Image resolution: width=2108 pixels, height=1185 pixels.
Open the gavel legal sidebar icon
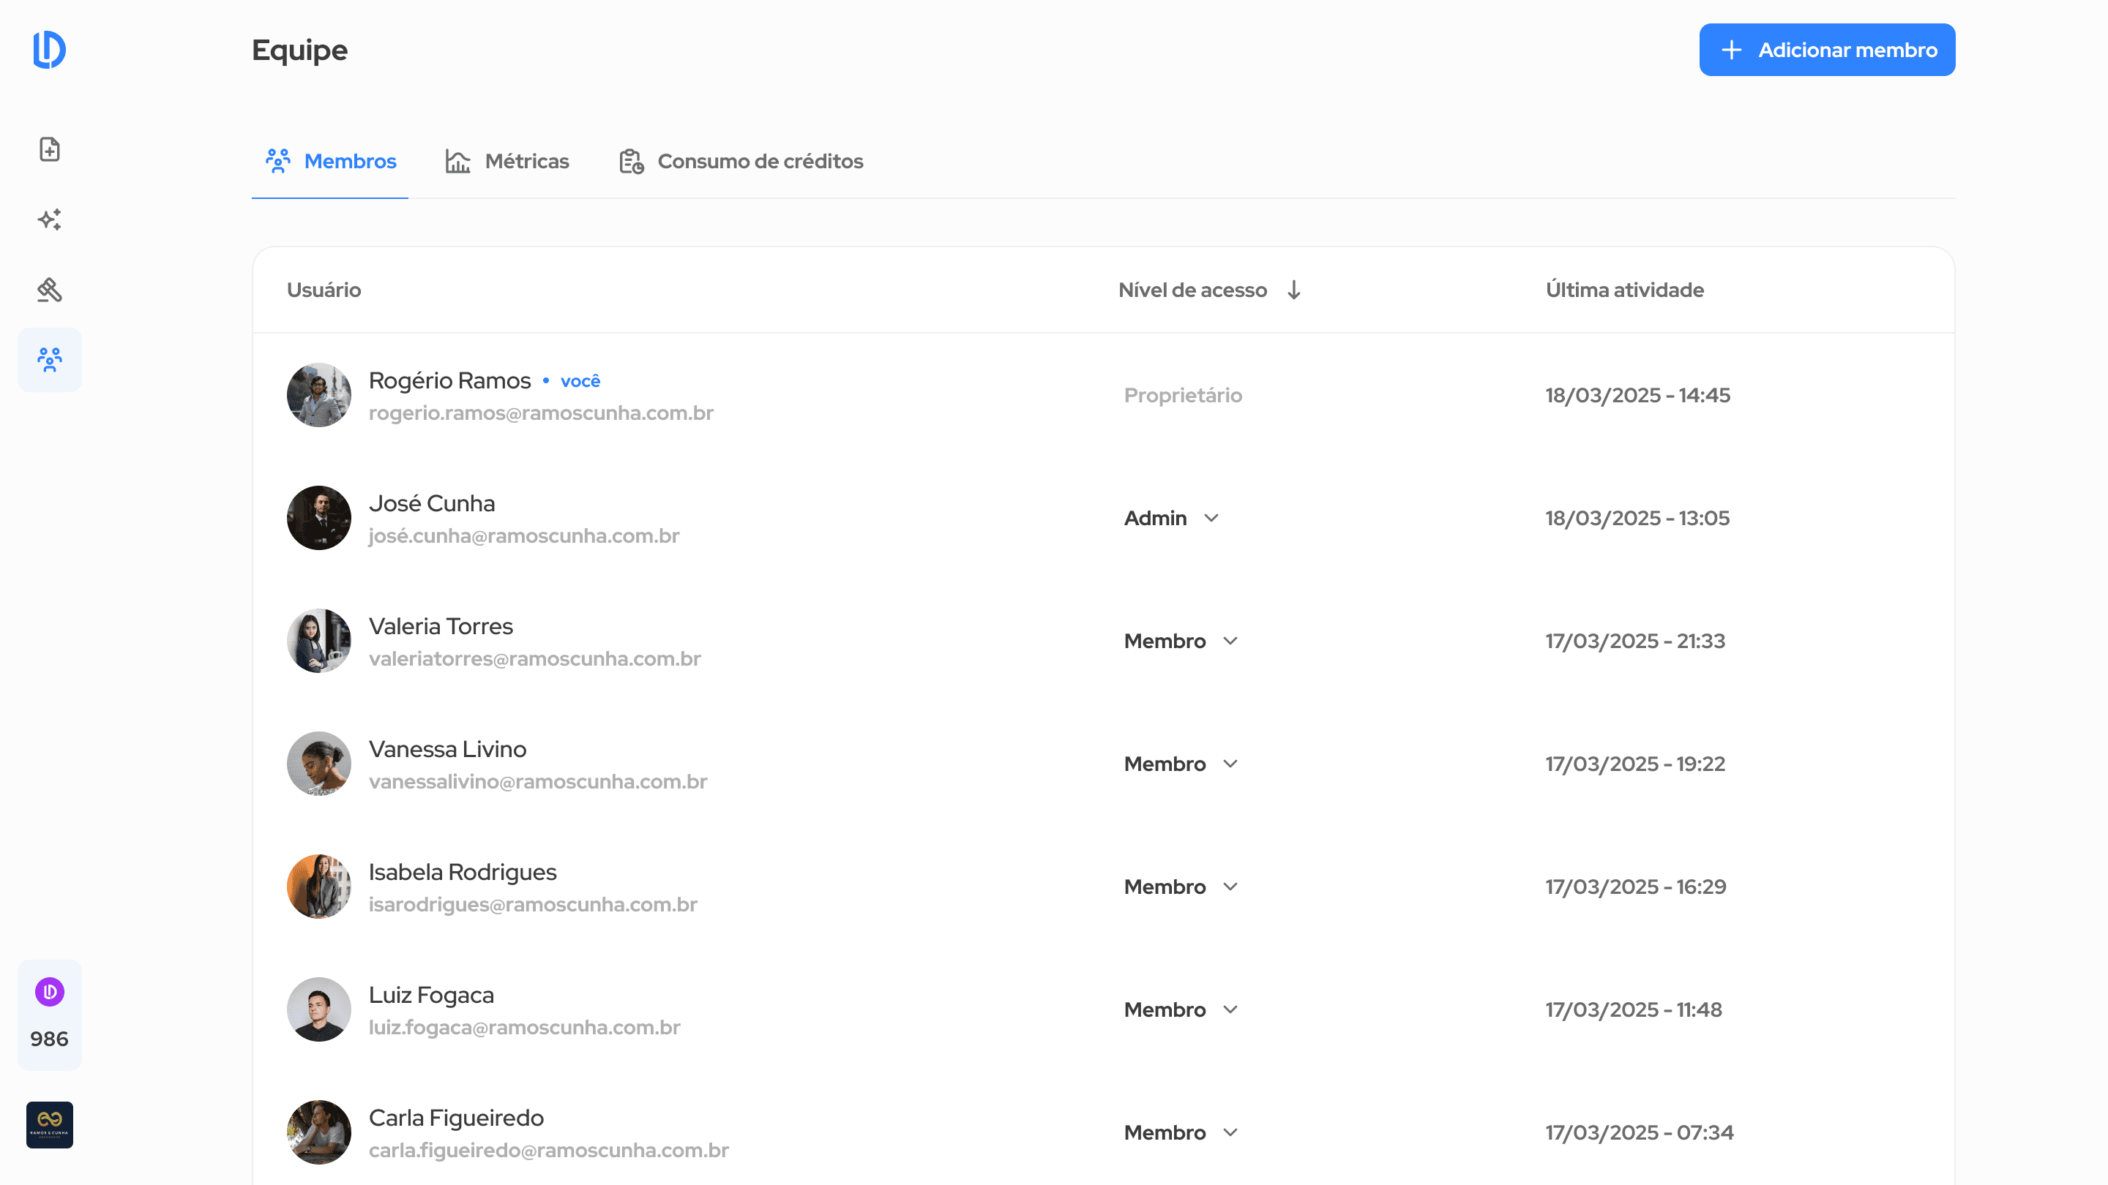49,290
